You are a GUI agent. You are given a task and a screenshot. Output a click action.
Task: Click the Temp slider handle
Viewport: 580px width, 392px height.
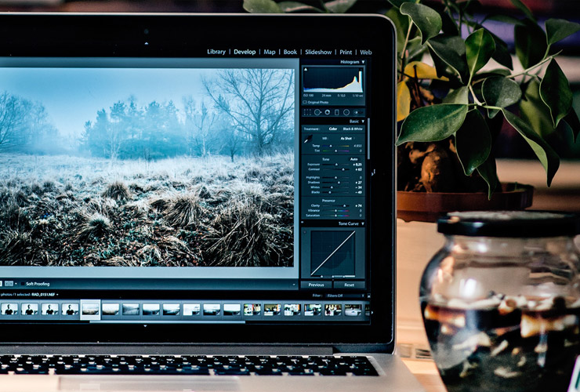click(x=331, y=146)
